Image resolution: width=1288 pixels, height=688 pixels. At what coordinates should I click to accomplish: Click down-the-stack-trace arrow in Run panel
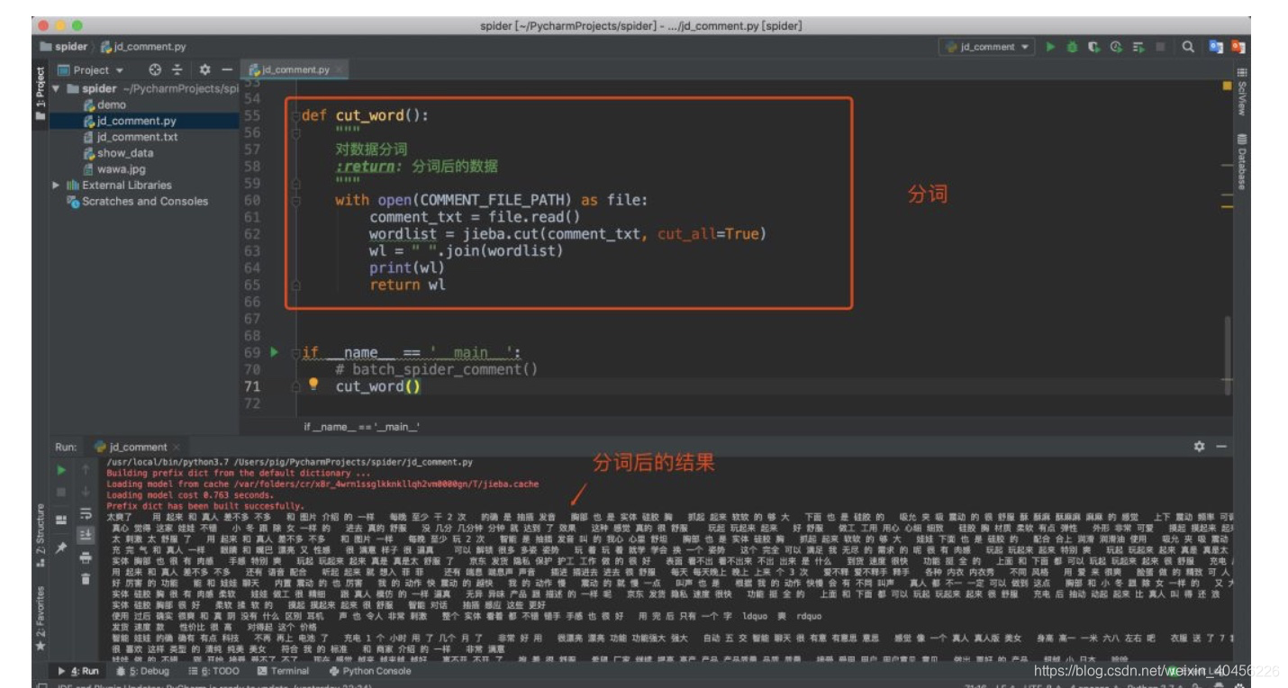tap(86, 492)
